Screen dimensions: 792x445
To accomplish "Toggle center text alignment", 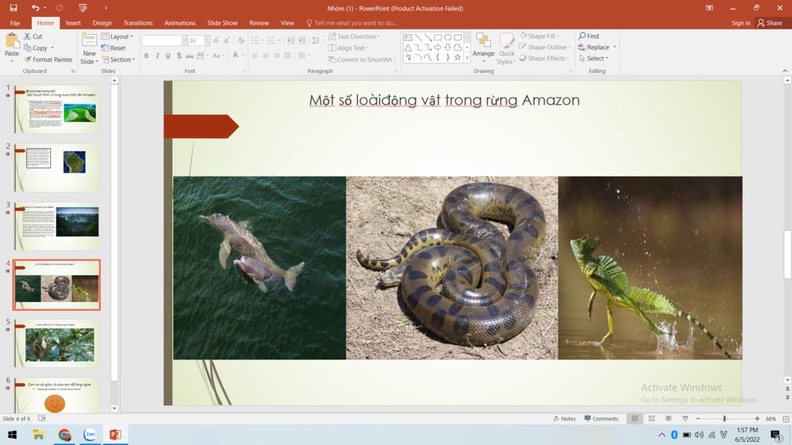I will 266,56.
